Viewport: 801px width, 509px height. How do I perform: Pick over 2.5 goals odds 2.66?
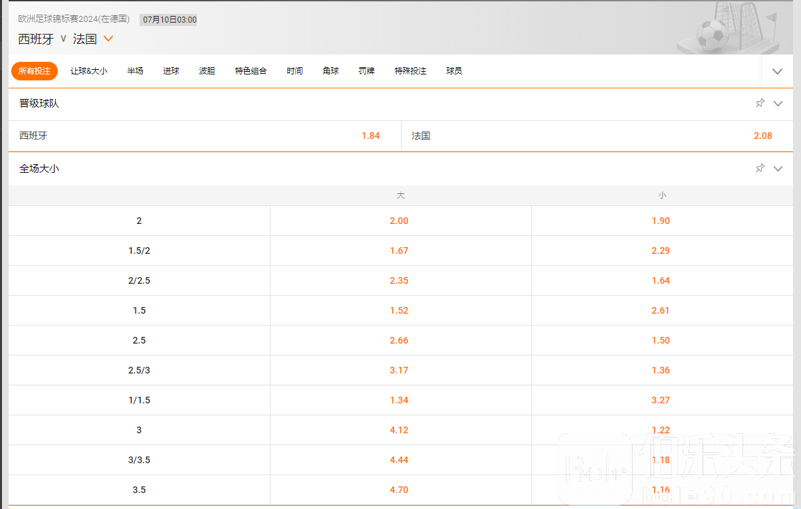[x=399, y=340]
